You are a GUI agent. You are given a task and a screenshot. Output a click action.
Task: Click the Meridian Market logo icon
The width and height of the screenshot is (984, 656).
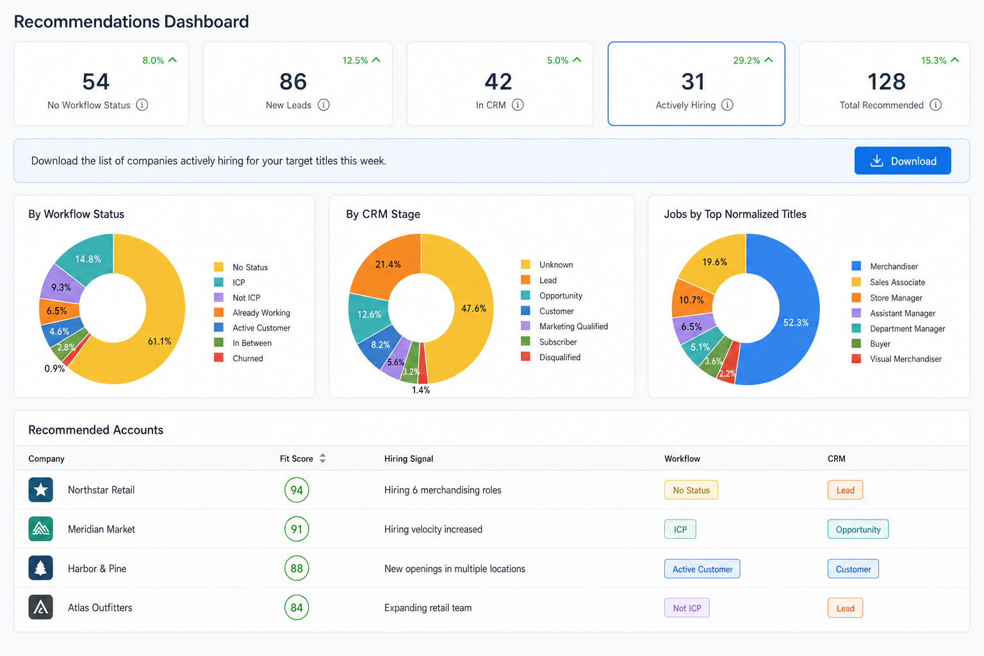[x=41, y=529]
